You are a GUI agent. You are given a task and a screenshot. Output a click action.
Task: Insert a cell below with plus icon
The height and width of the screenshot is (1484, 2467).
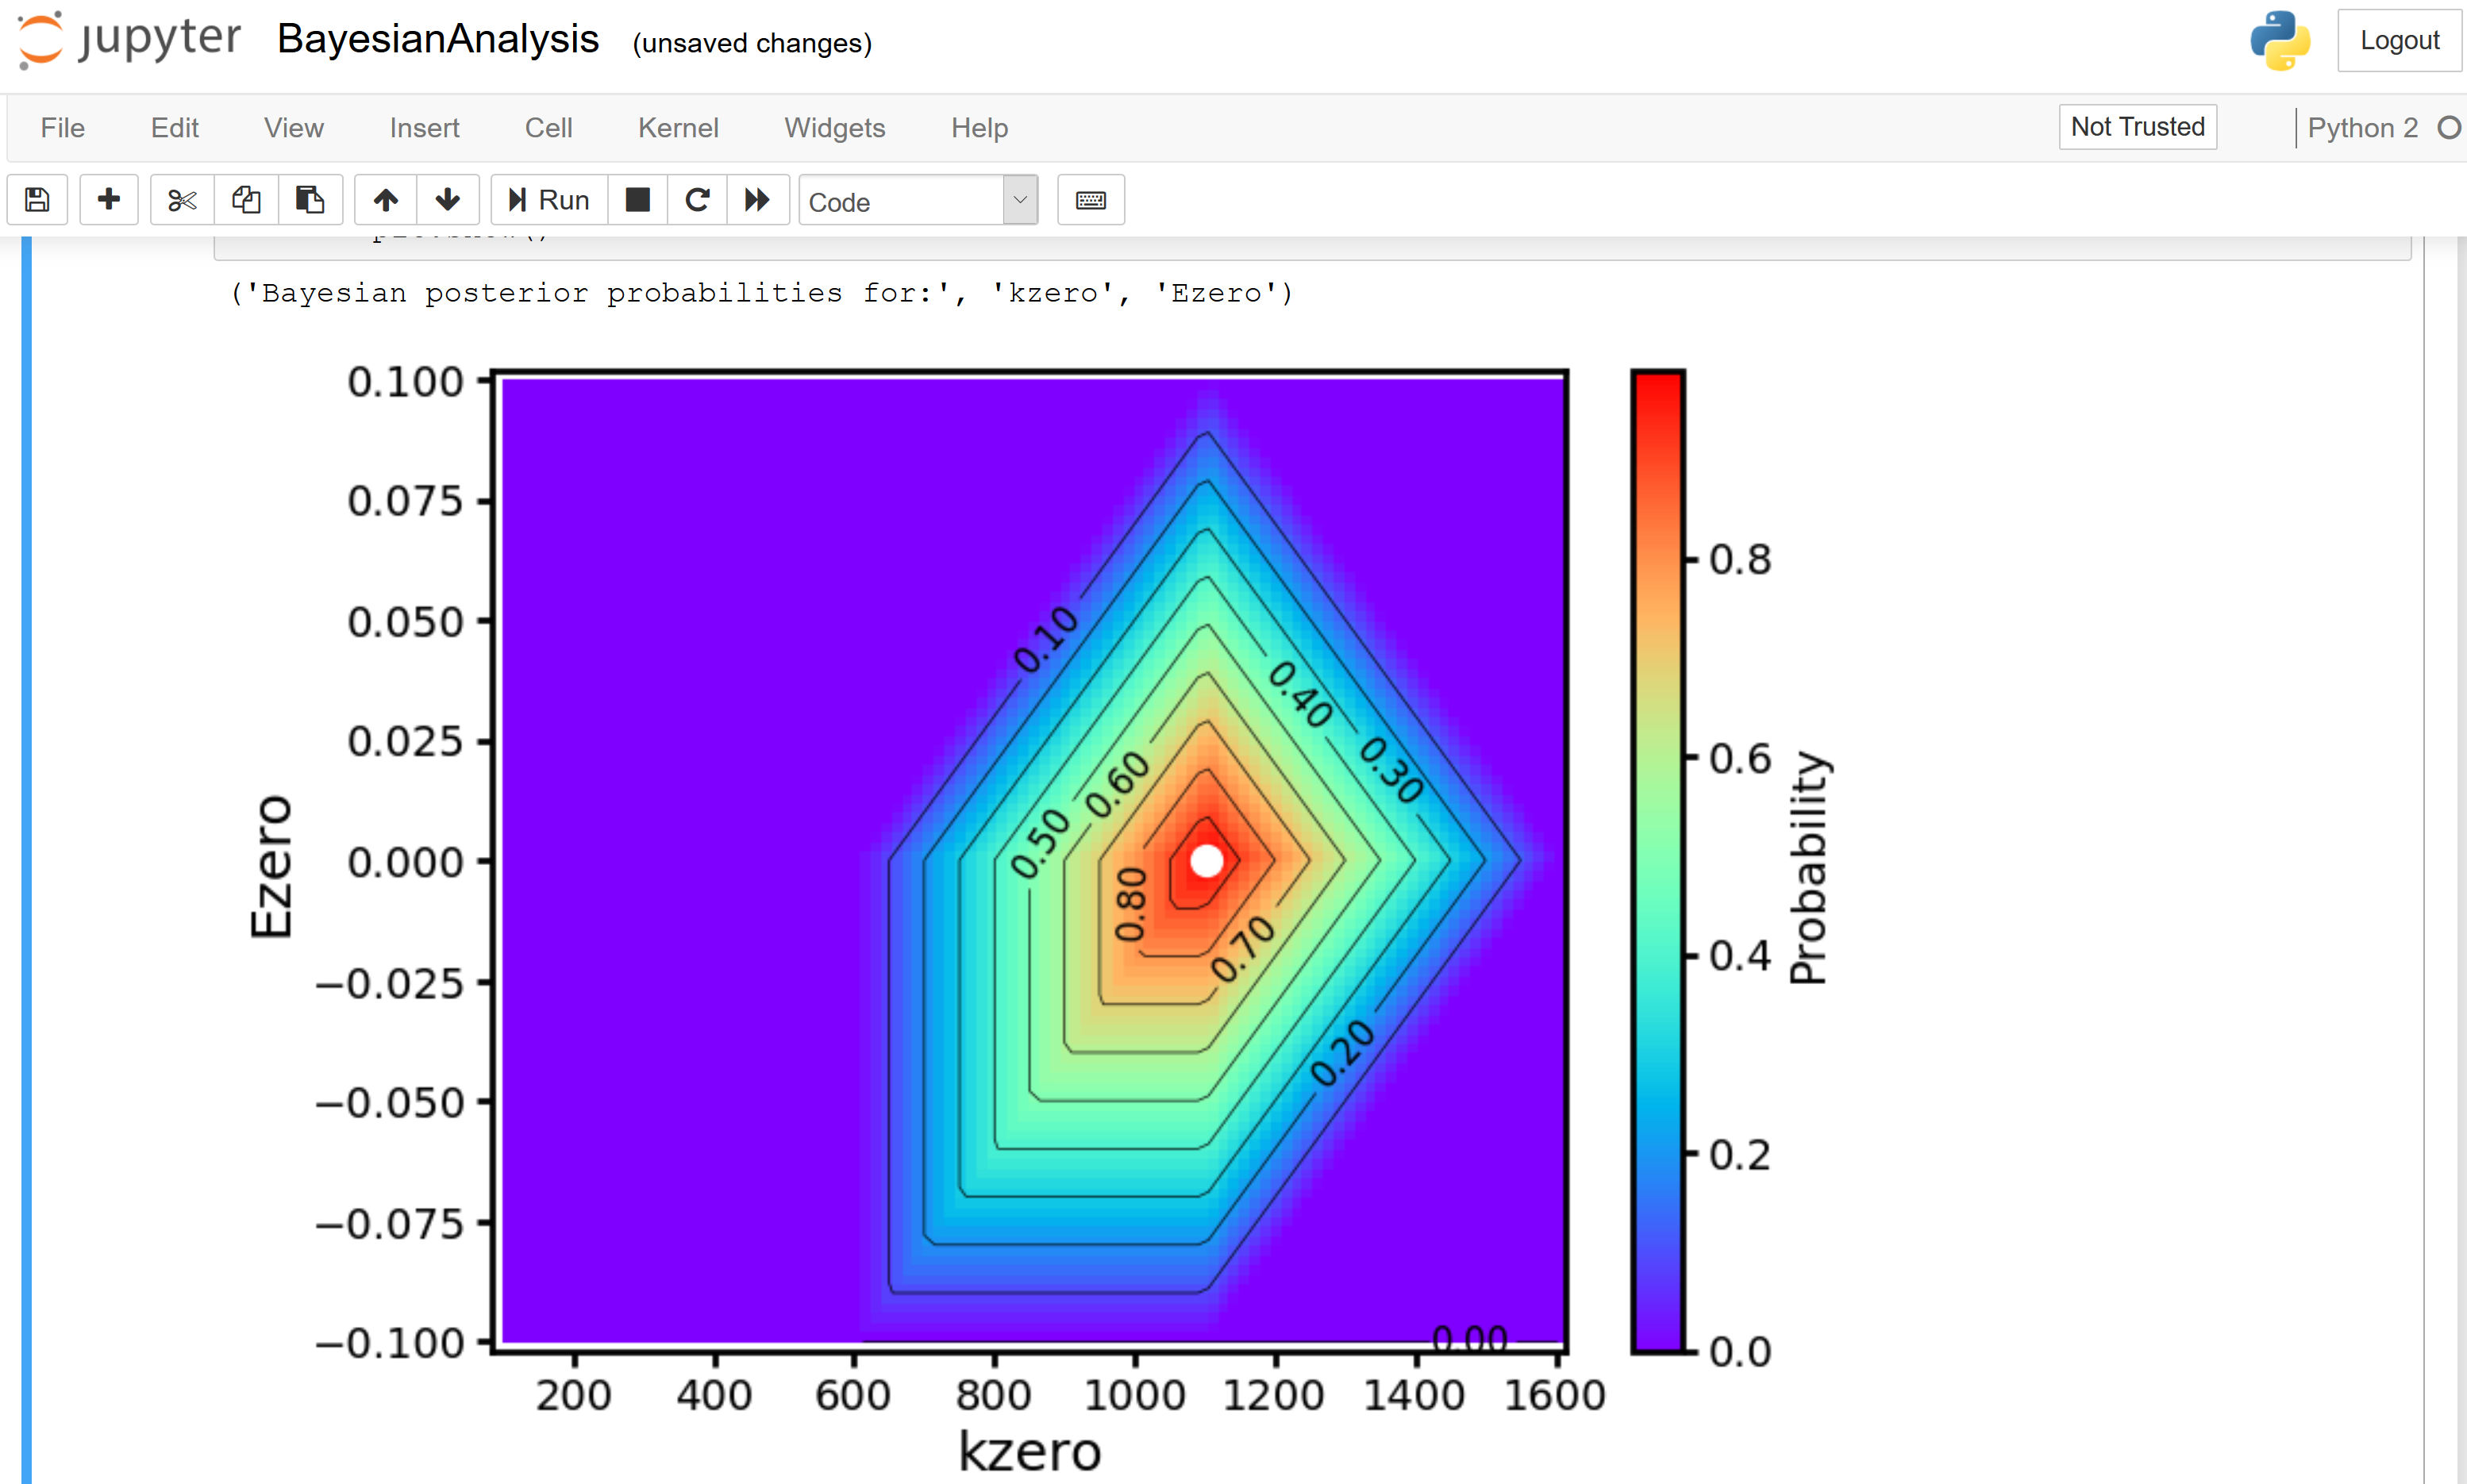(109, 200)
